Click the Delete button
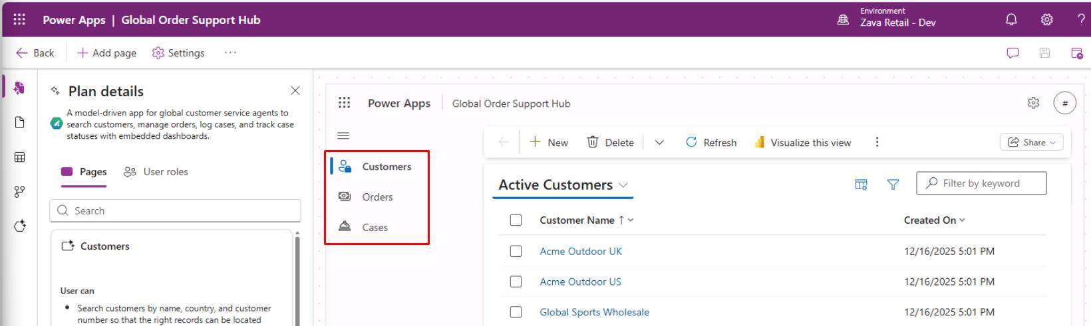 point(610,143)
